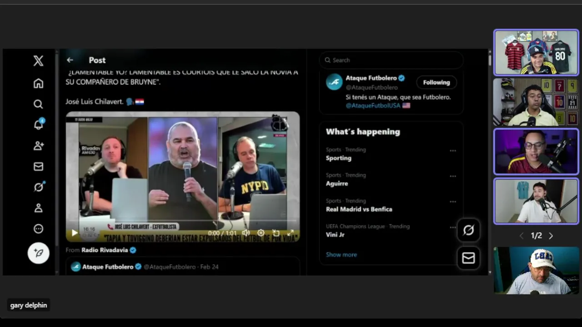Click the gary delphin name label
The height and width of the screenshot is (327, 582).
pyautogui.click(x=29, y=305)
